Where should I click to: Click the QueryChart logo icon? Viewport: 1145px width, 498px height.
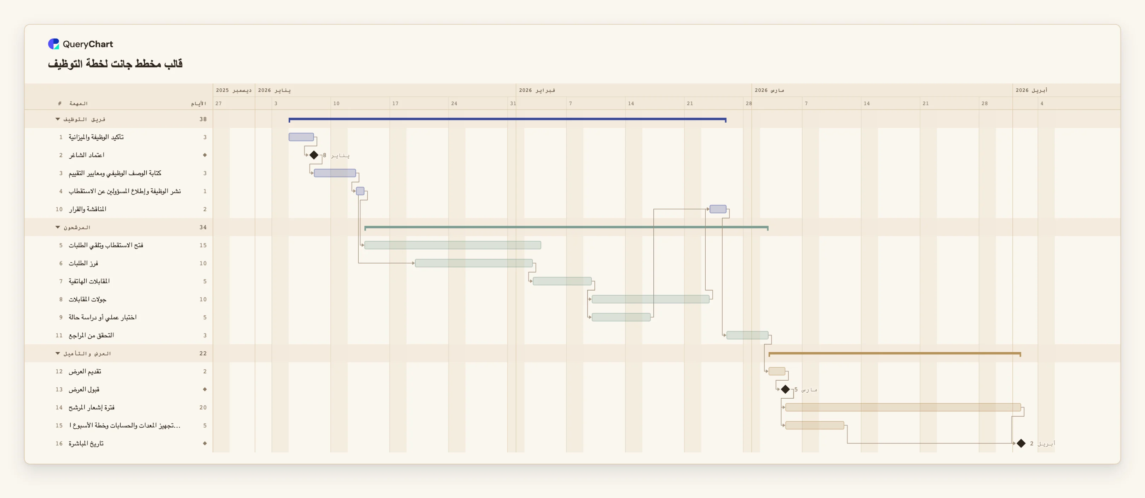(x=53, y=43)
